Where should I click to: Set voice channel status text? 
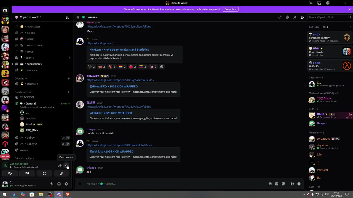click(37, 107)
